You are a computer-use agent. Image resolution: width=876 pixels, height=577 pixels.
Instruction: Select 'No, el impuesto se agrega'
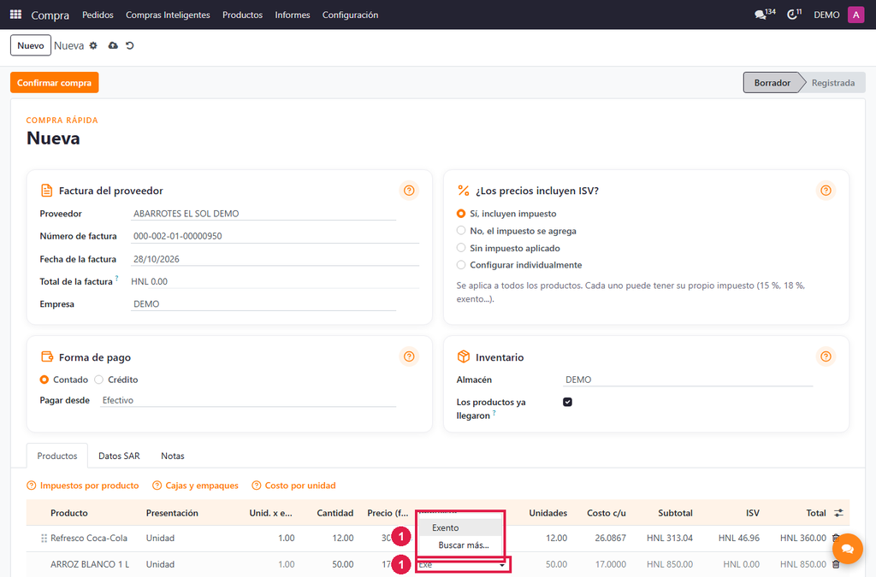(461, 231)
